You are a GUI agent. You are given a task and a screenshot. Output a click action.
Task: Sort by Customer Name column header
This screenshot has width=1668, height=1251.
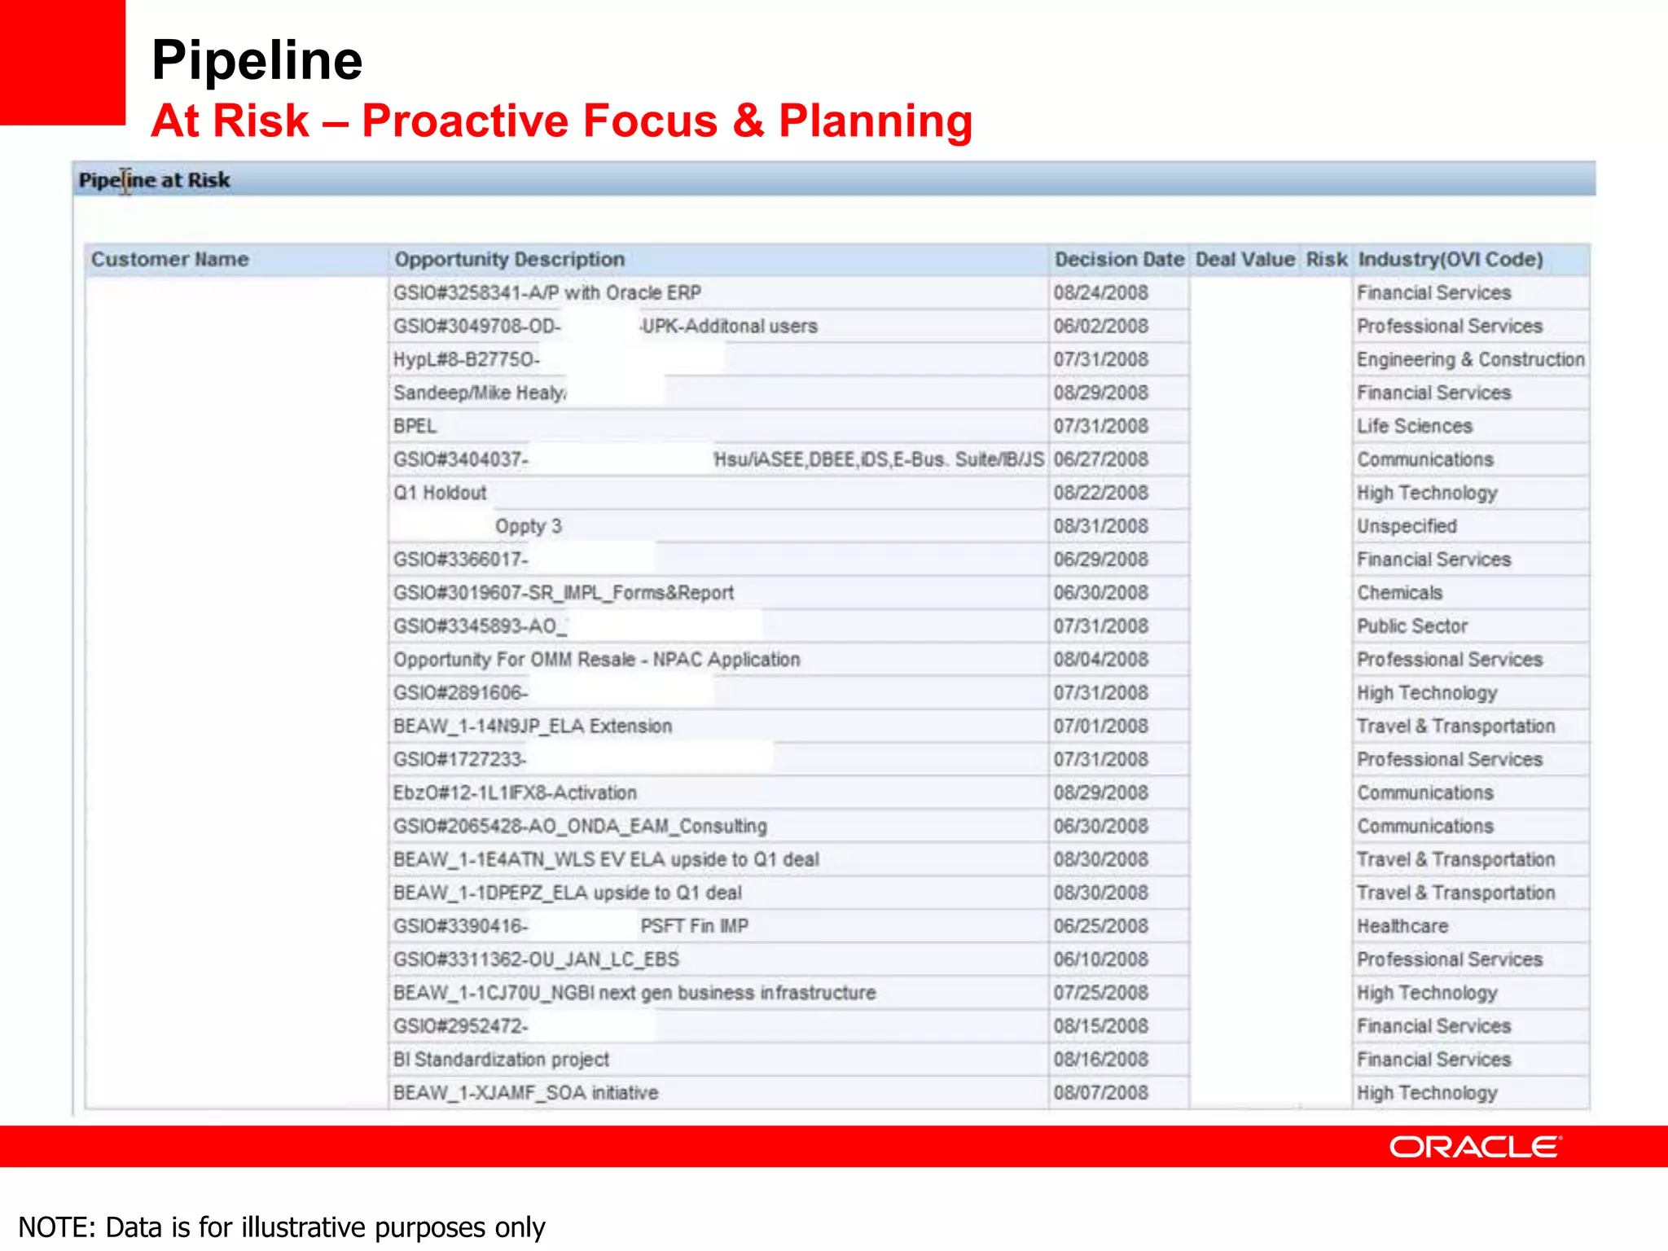coord(170,260)
